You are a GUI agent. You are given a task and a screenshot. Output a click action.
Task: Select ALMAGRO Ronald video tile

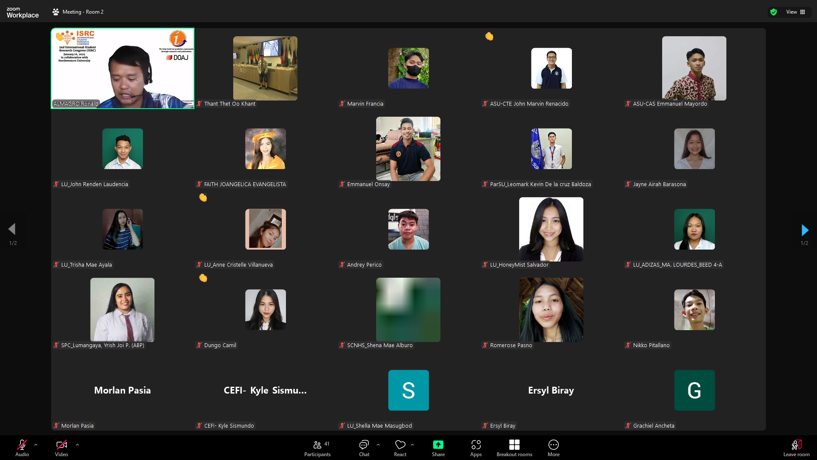(x=123, y=68)
